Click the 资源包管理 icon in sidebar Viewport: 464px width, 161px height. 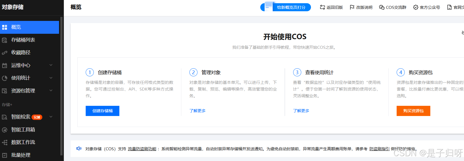(5, 91)
